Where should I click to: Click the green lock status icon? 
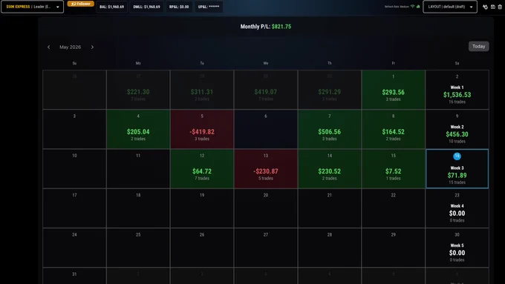coord(418,7)
